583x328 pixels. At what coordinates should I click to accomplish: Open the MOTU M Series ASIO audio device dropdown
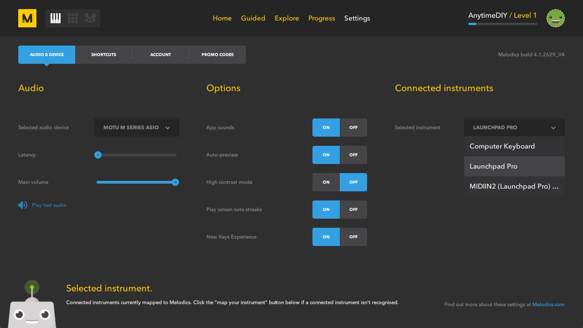[137, 128]
